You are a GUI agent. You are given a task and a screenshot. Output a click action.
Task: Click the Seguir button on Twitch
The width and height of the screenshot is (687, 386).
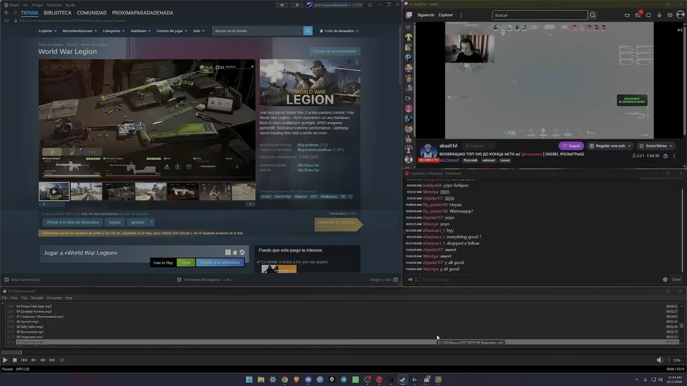(x=571, y=146)
